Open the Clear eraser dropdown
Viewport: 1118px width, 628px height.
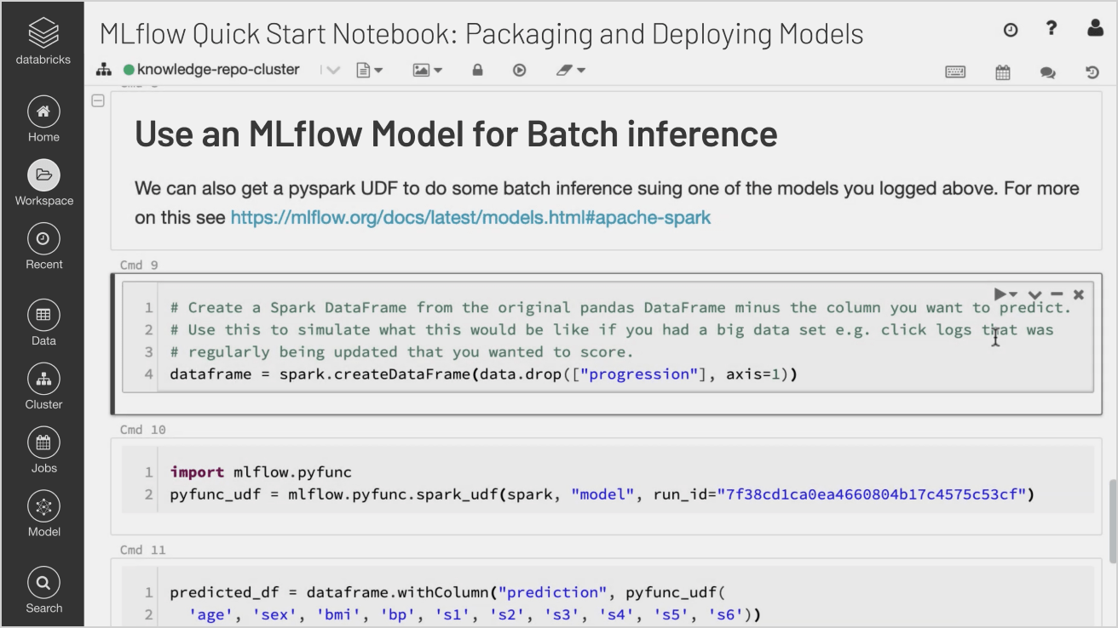tap(571, 70)
